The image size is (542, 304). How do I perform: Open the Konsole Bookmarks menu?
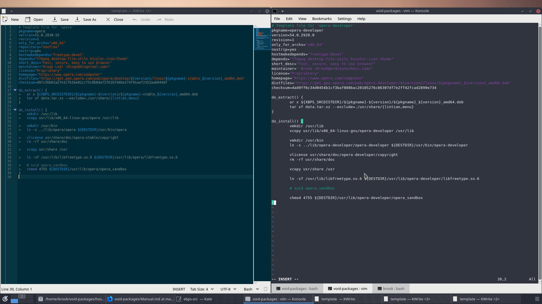point(322,19)
